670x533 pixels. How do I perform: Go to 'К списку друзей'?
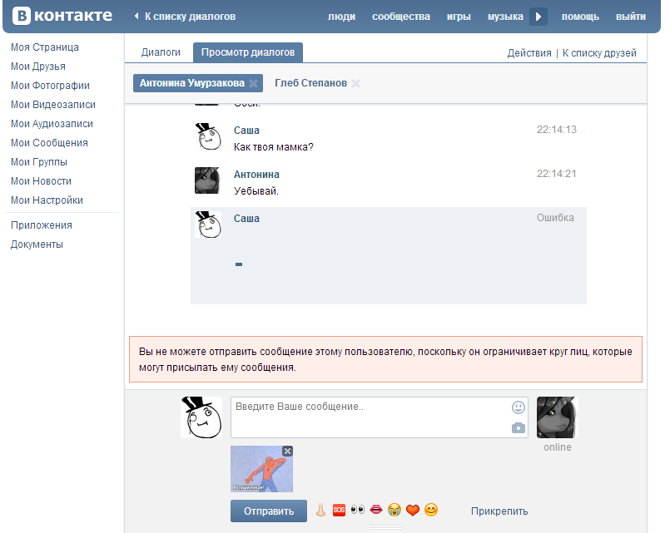click(x=599, y=53)
